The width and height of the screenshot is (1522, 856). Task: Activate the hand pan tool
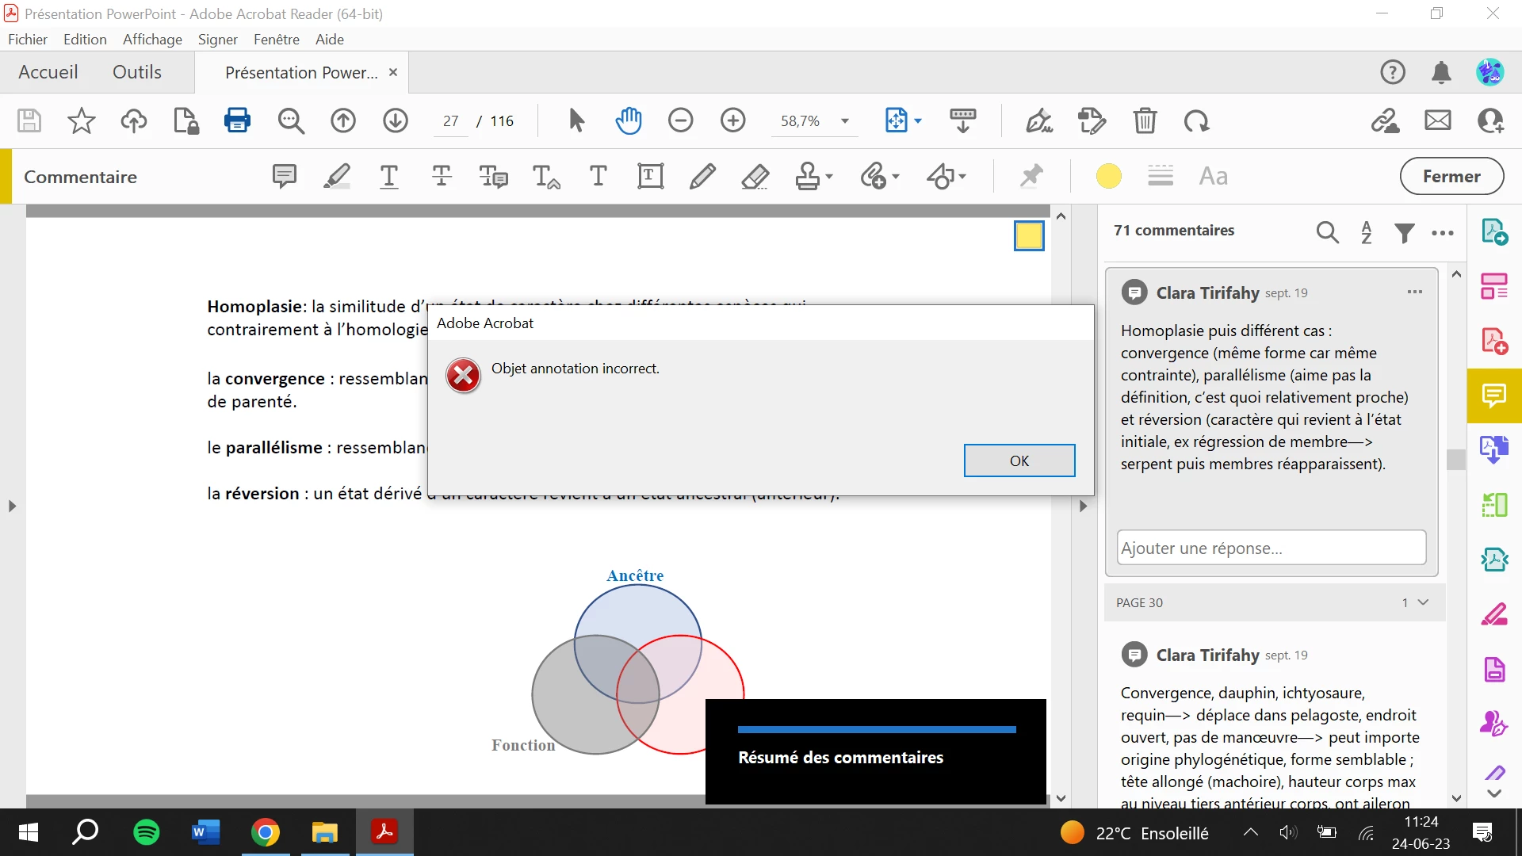click(628, 120)
